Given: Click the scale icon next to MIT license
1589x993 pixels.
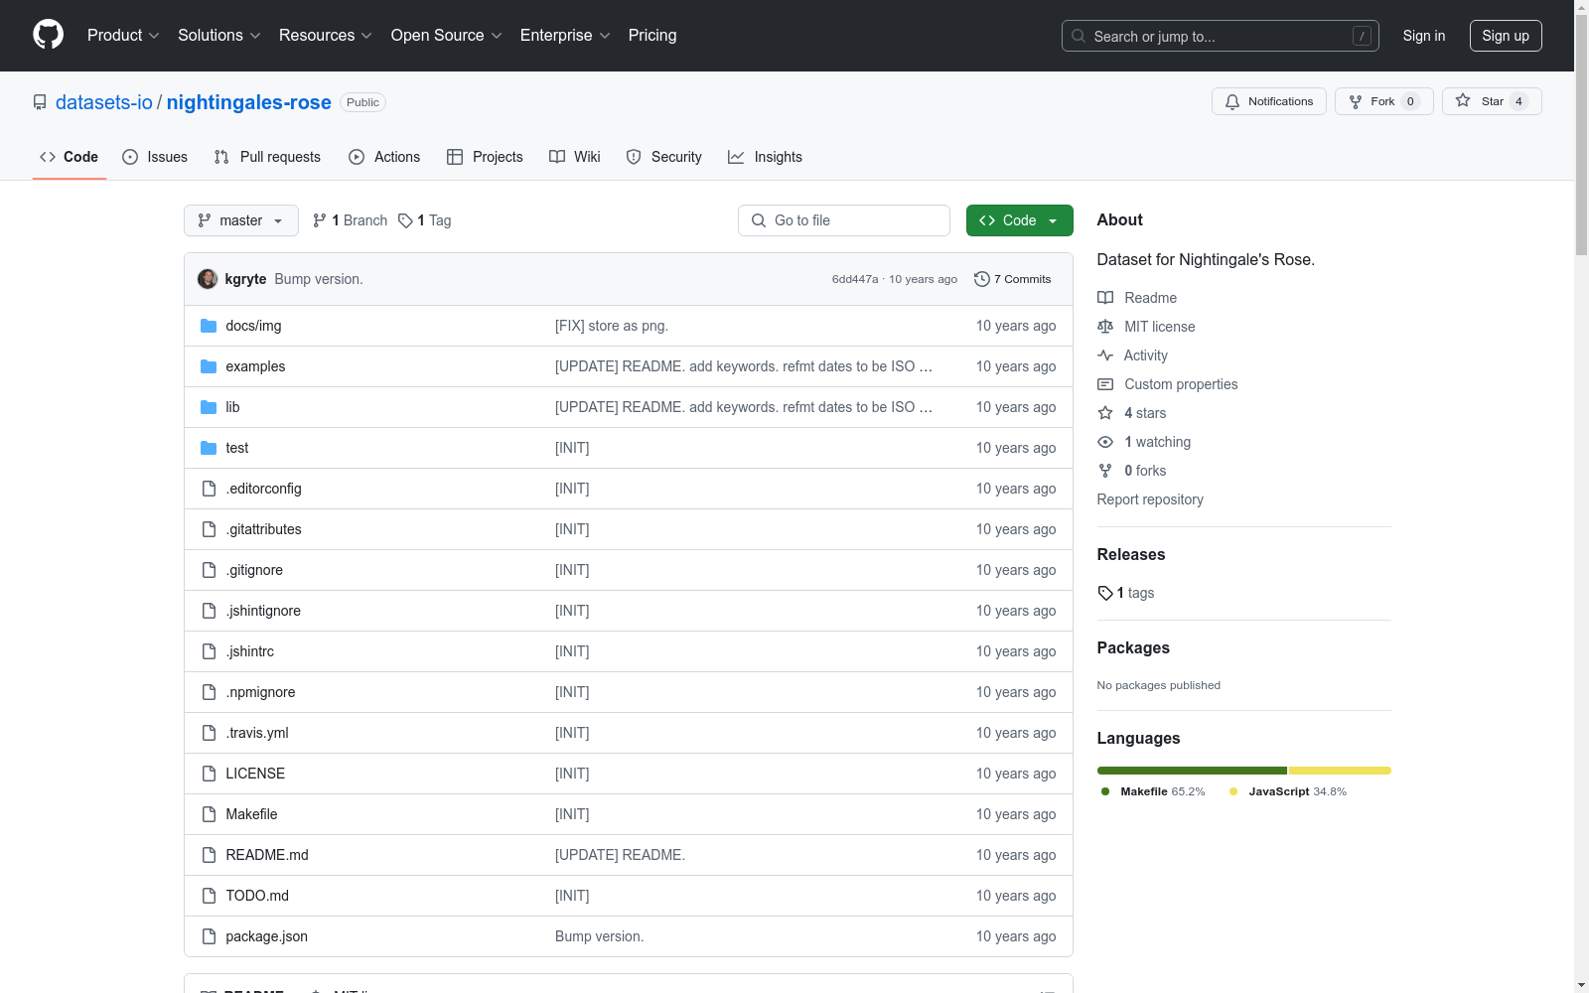Looking at the screenshot, I should pyautogui.click(x=1105, y=327).
